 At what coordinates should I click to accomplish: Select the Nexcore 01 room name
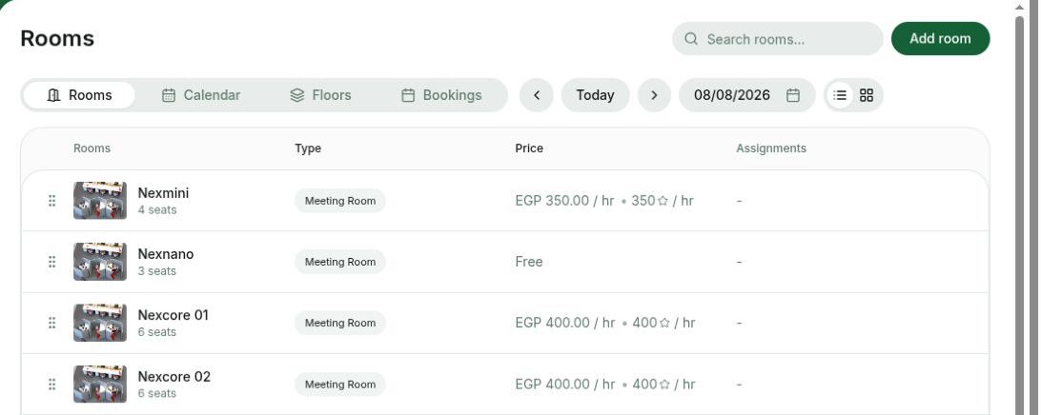tap(173, 315)
